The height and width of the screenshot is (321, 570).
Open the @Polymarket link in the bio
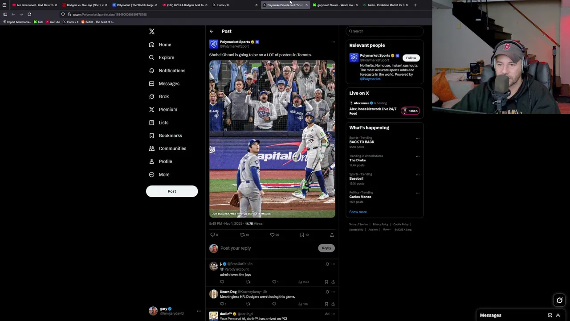pyautogui.click(x=370, y=79)
